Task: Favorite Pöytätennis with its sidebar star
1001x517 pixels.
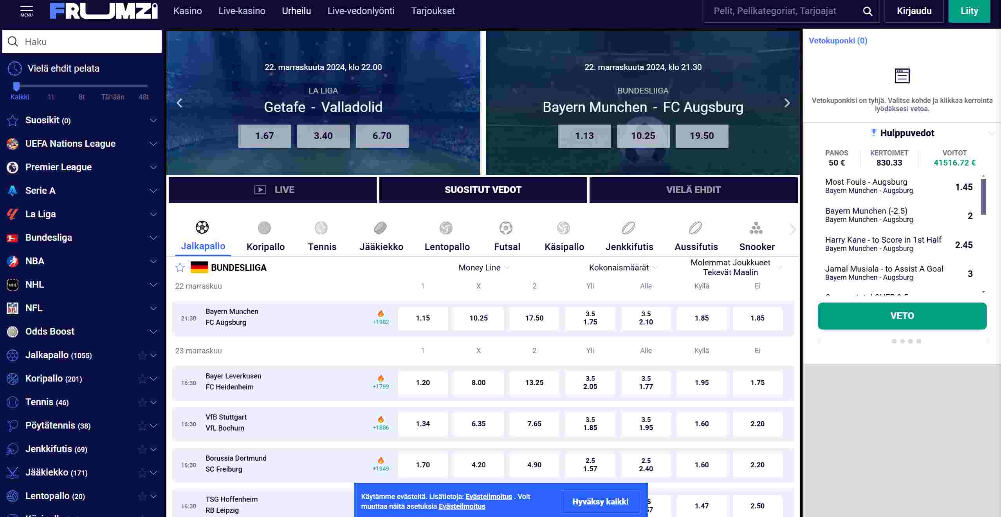Action: click(142, 426)
